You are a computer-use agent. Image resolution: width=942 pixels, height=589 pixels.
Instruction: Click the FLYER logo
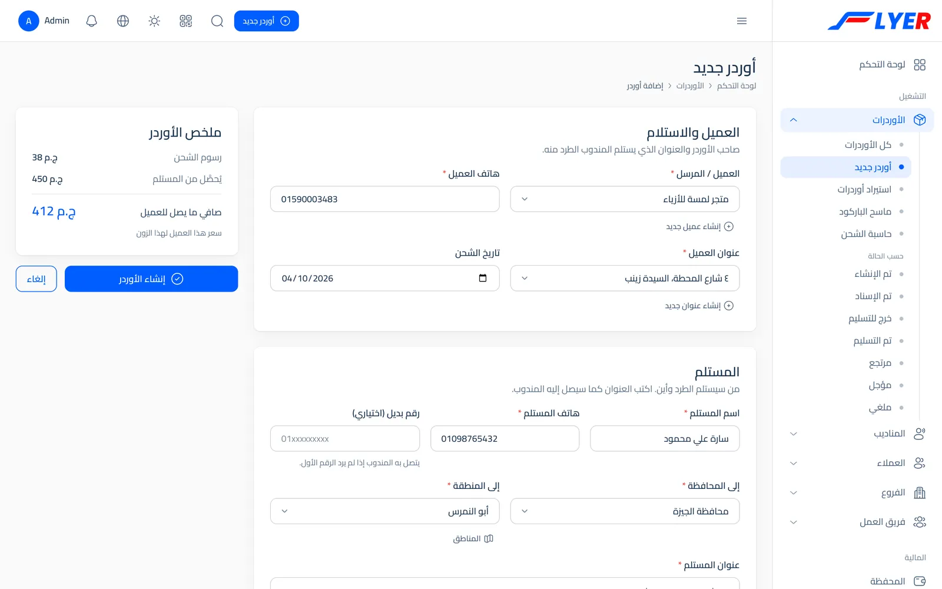(879, 21)
